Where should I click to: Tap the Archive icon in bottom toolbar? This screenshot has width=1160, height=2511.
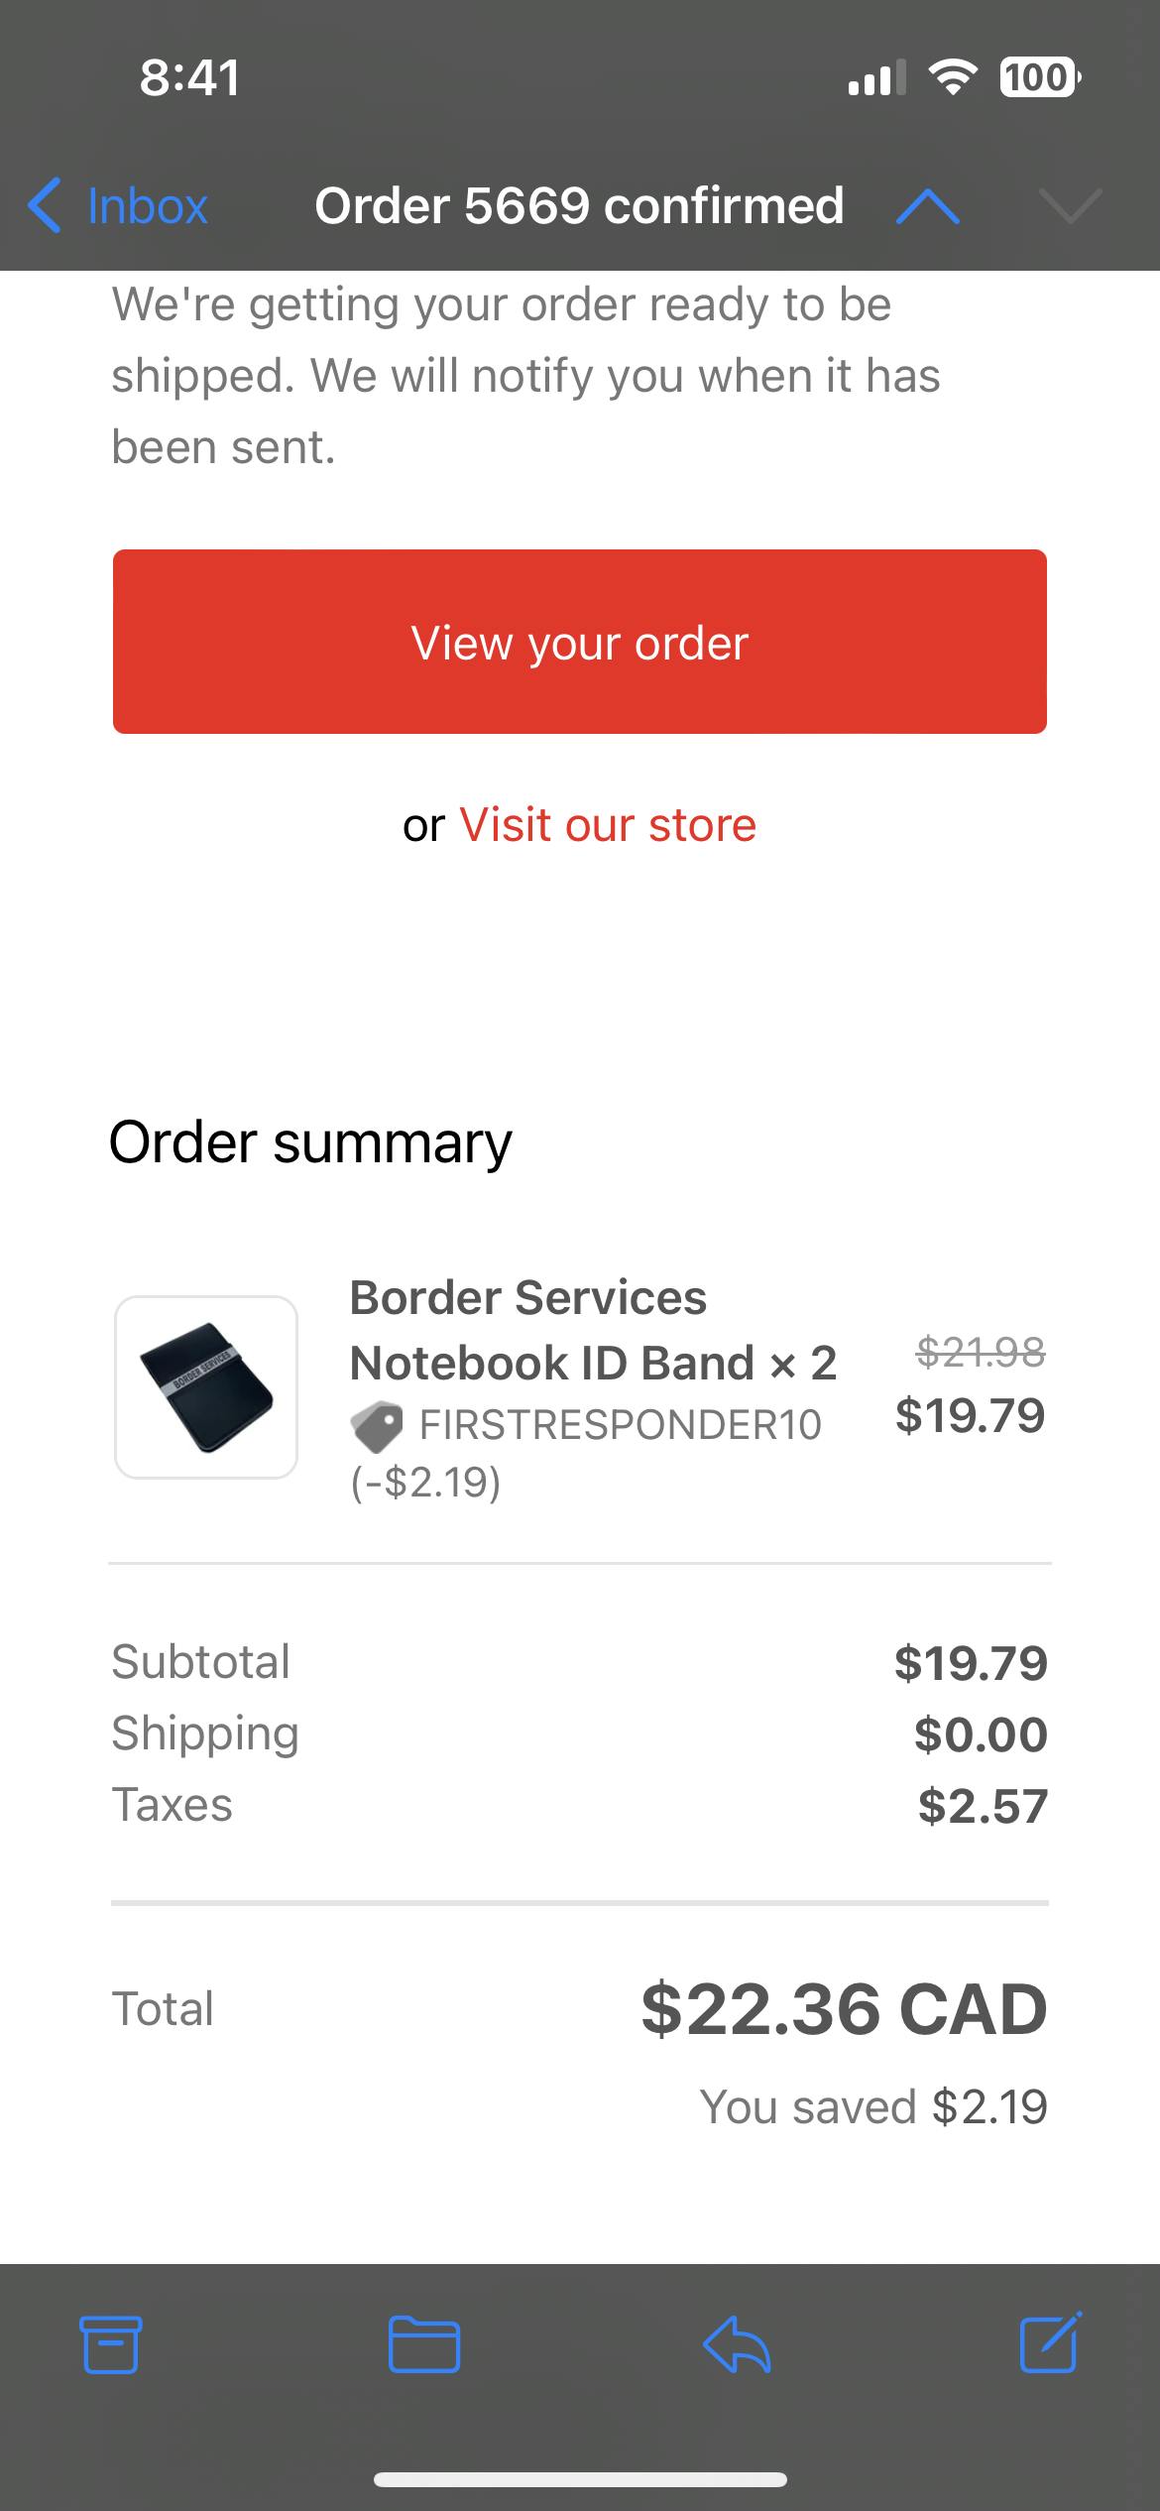coord(110,2343)
